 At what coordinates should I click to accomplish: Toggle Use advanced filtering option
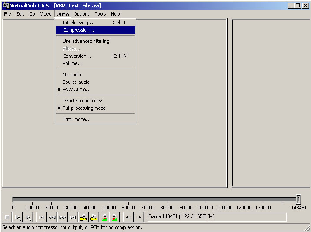point(95,41)
